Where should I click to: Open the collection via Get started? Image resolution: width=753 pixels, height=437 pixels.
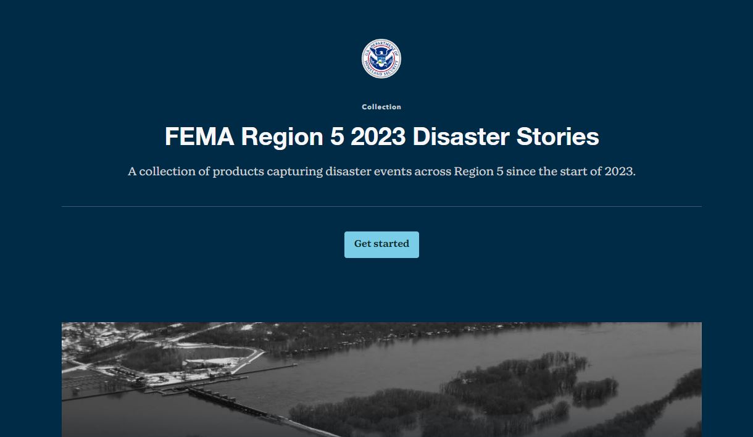point(381,244)
